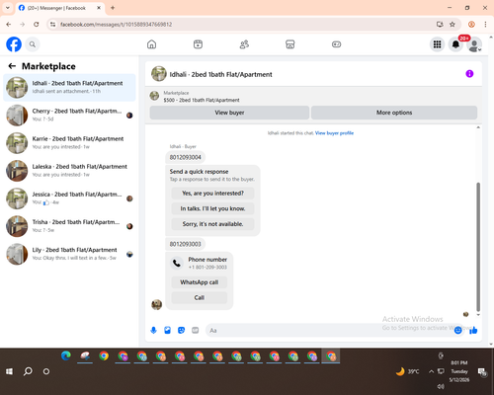Click the Idhali avatar in chat header

[159, 74]
